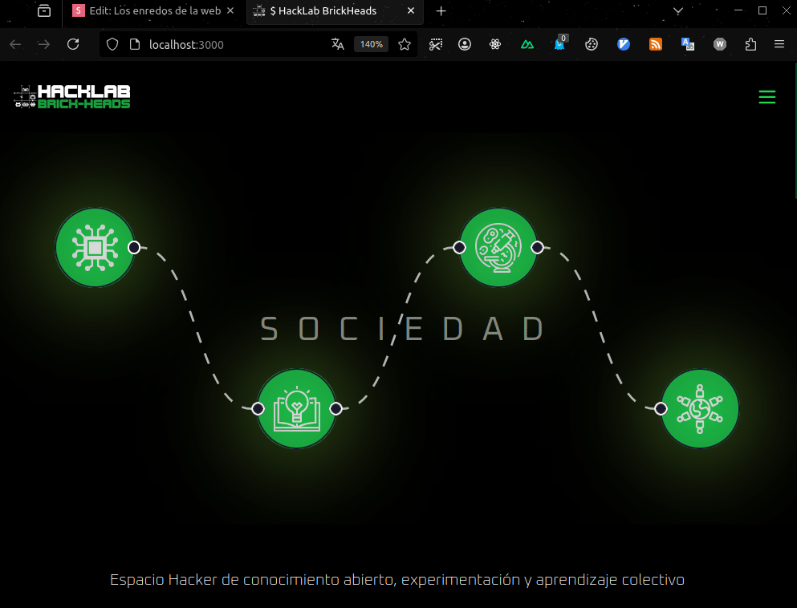
Task: Click the connector dot left of the globe icon
Action: (x=661, y=408)
